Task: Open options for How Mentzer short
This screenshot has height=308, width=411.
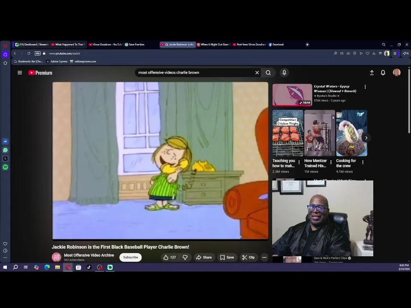Action: (x=331, y=163)
